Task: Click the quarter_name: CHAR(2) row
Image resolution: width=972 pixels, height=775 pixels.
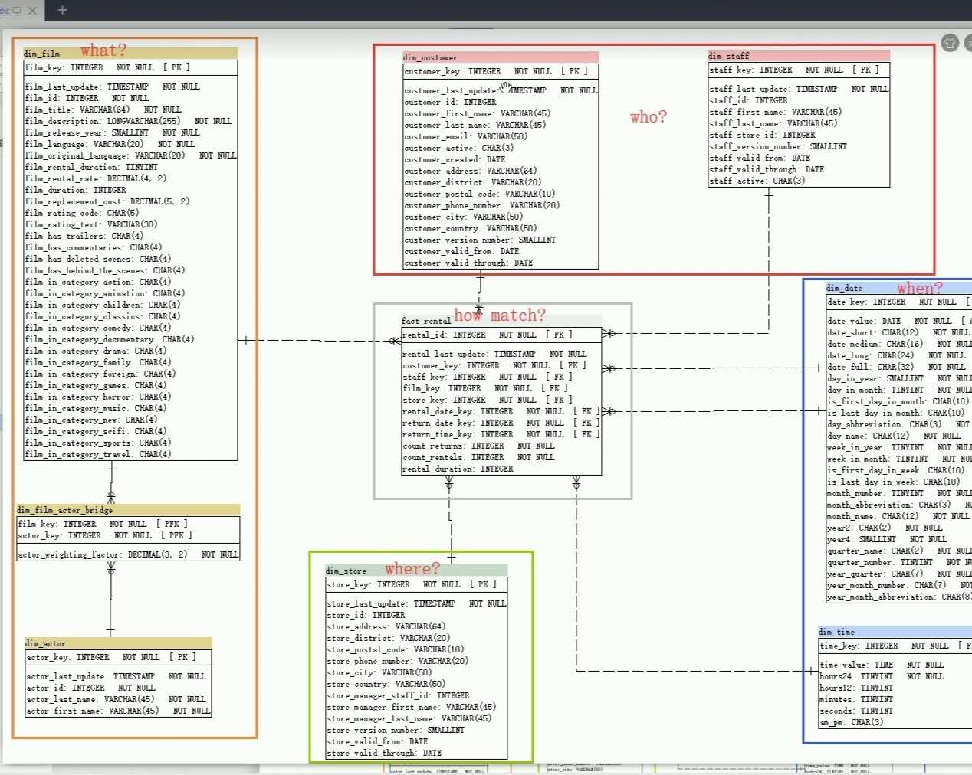Action: coord(899,551)
